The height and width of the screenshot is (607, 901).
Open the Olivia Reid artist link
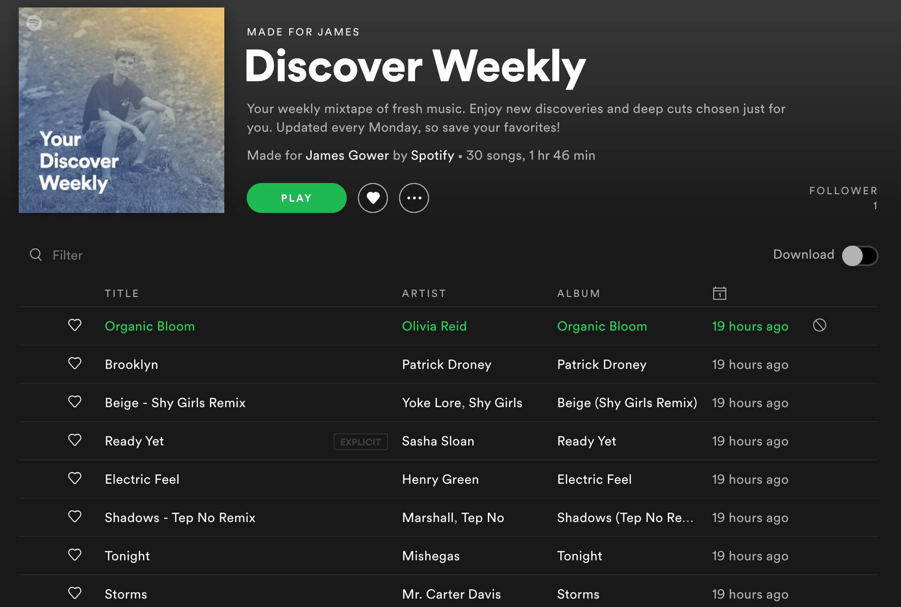click(434, 326)
